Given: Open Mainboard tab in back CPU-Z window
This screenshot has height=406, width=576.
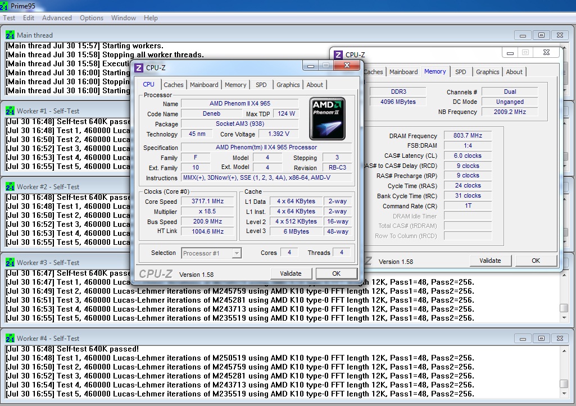Looking at the screenshot, I should click(x=403, y=72).
